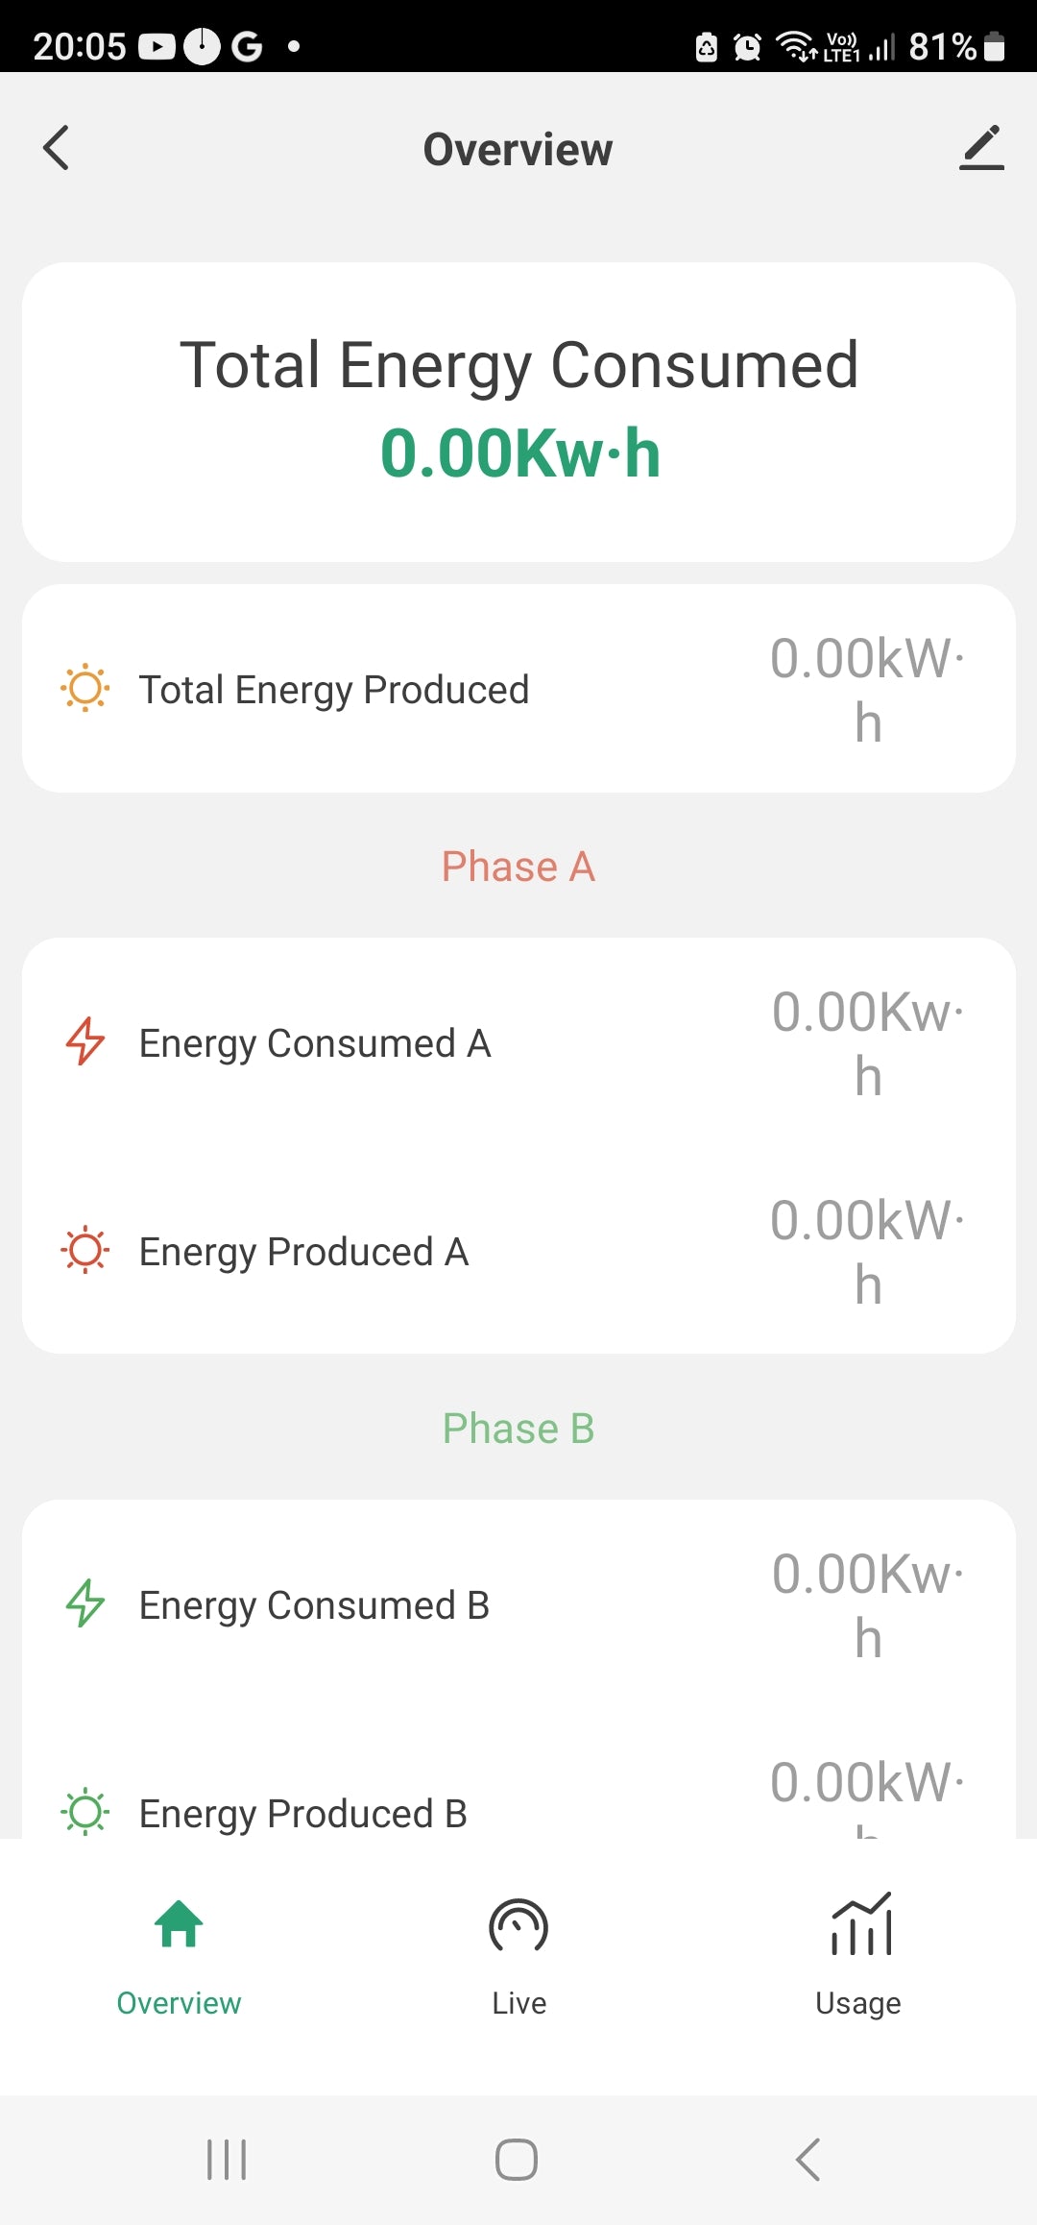This screenshot has height=2225, width=1037.
Task: Tap the edit pencil icon
Action: [981, 148]
